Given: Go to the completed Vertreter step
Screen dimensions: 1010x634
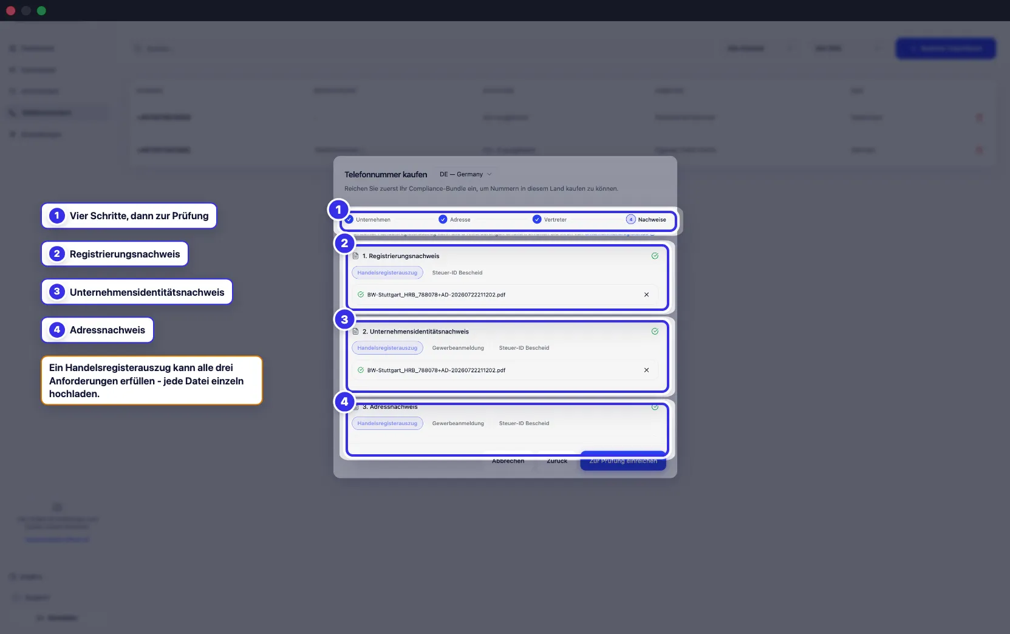Looking at the screenshot, I should [x=550, y=219].
